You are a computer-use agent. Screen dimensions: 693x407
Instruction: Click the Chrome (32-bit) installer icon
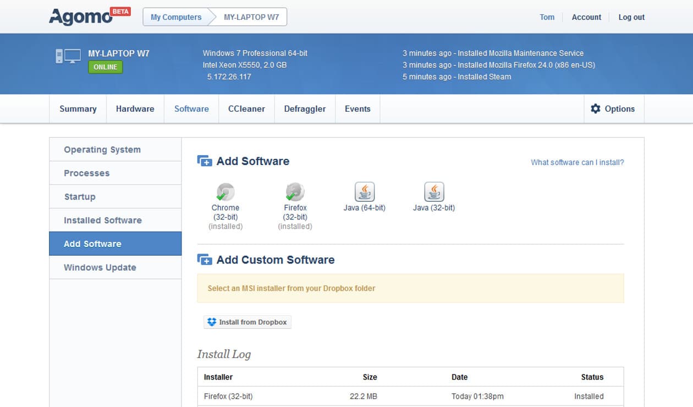(226, 192)
